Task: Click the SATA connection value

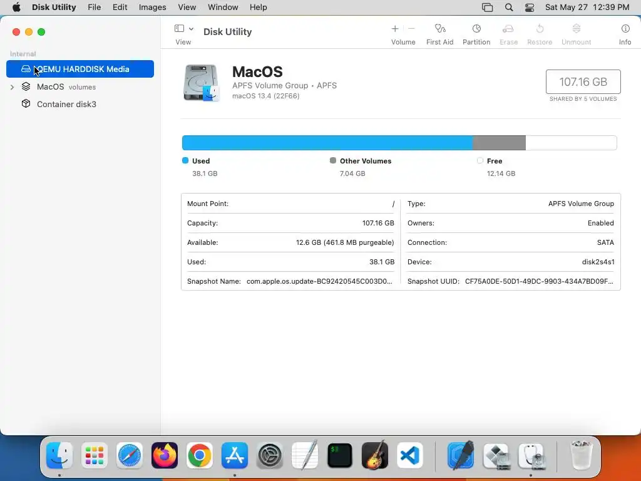Action: [605, 242]
